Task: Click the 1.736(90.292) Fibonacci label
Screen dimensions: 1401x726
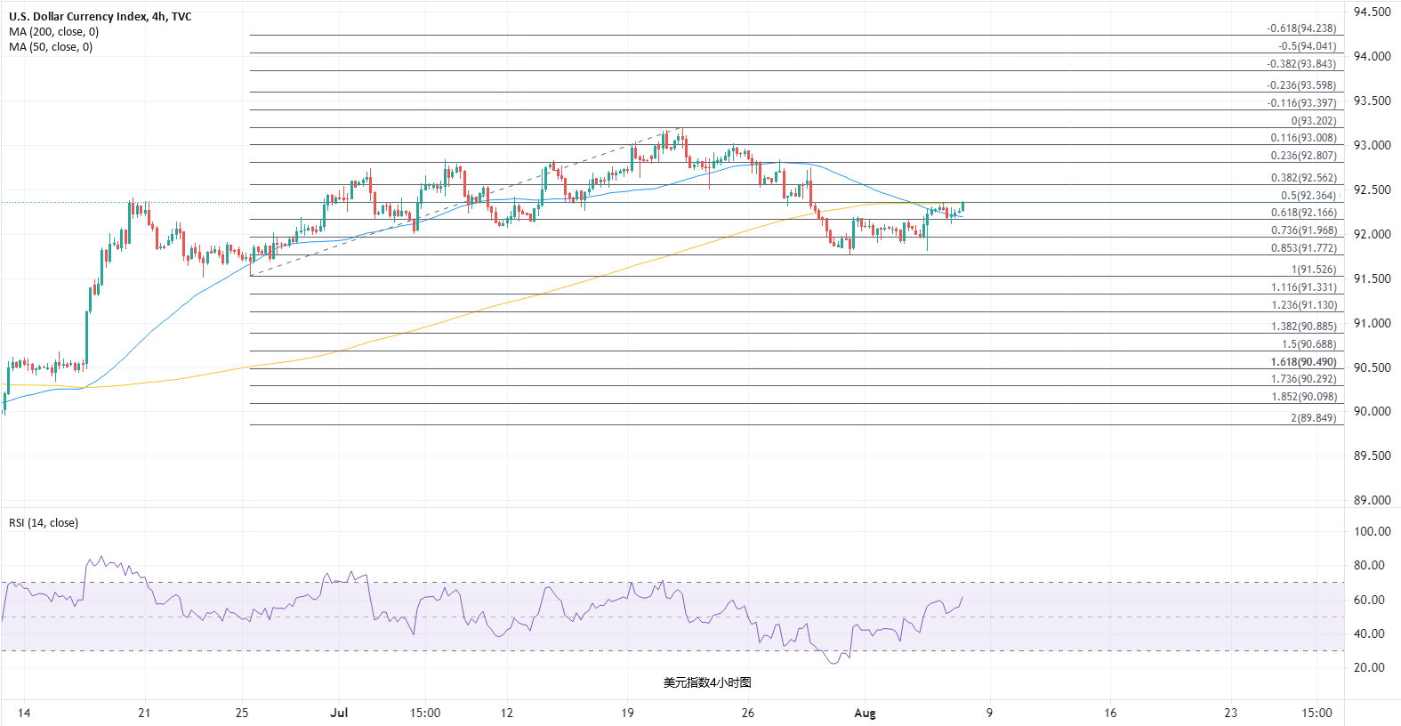Action: click(1303, 379)
